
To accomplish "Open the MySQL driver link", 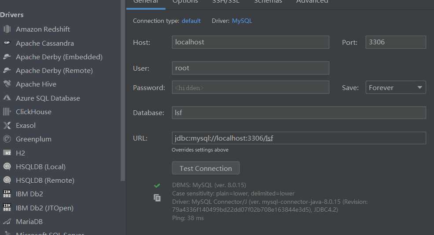I will click(242, 21).
